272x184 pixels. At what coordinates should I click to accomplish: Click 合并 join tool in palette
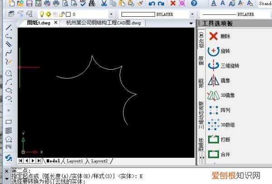219,154
